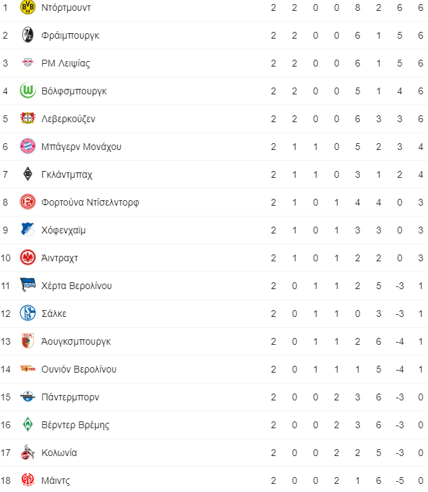Click the Wolfsburg green W logo
The height and width of the screenshot is (492, 428).
28,91
